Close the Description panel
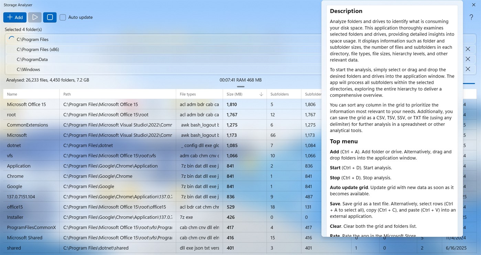This screenshot has width=481, height=255. [x=473, y=4]
